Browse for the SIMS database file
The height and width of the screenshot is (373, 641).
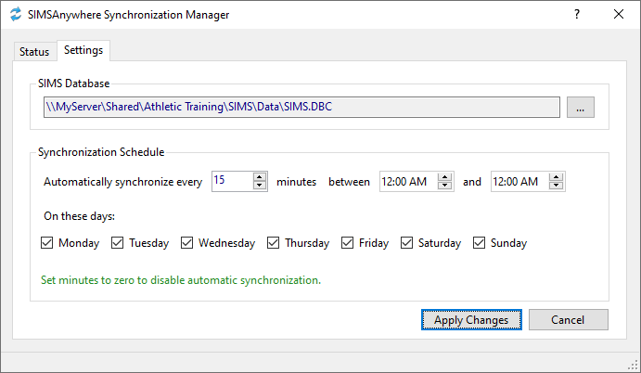click(x=580, y=107)
